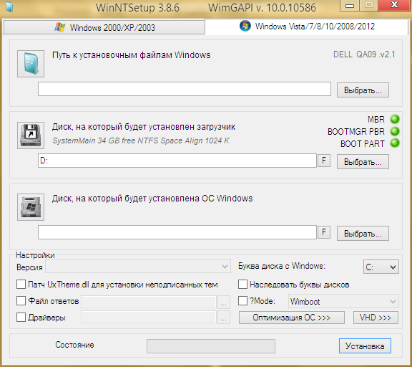Expand the Версия version dropdown

(138, 267)
